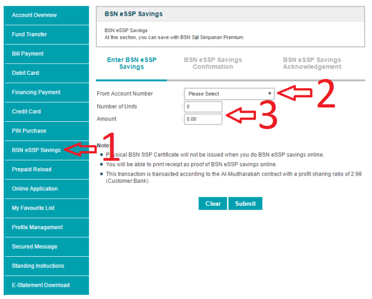
Task: Go to Fund Transfer menu item
Action: pos(46,35)
